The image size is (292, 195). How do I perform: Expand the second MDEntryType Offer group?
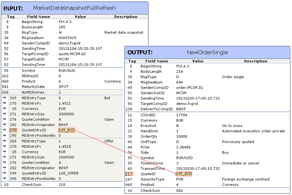coord(4,141)
